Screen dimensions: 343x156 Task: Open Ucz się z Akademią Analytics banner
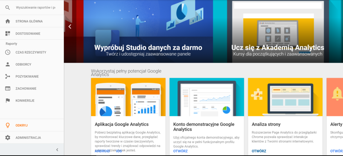click(278, 31)
